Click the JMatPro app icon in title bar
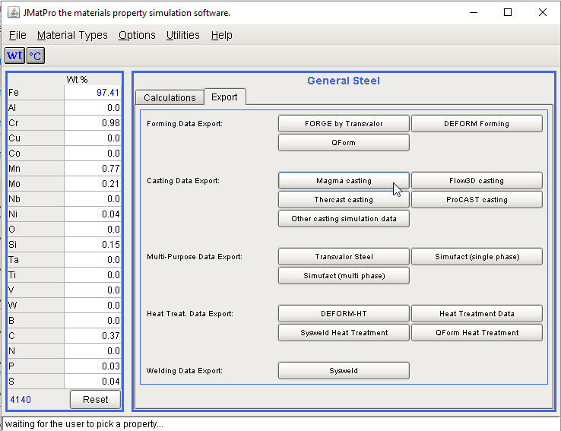 pyautogui.click(x=13, y=13)
